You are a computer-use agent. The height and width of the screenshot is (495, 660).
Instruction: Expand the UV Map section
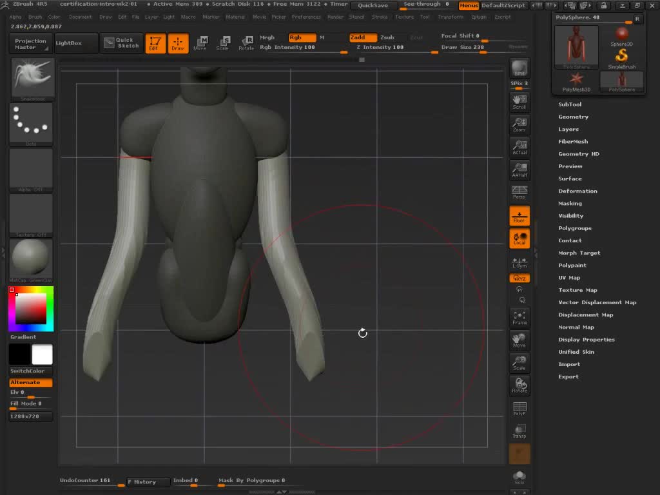pos(570,278)
